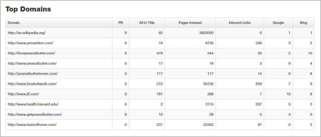The image size is (321, 137).
Task: Select the www.jif.com domain entry
Action: pos(23,94)
